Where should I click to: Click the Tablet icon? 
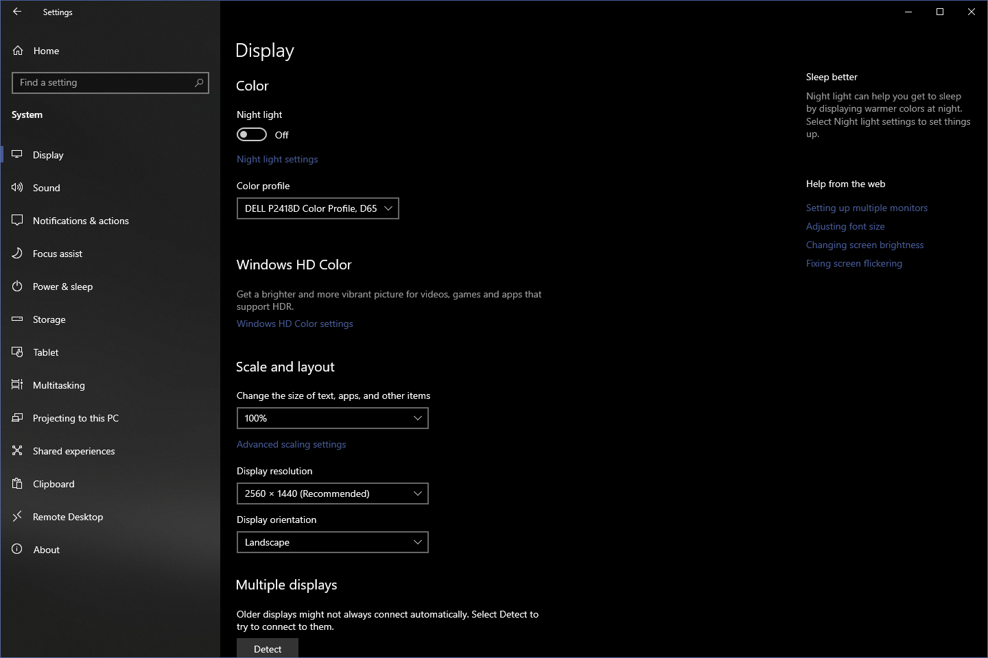click(x=17, y=352)
